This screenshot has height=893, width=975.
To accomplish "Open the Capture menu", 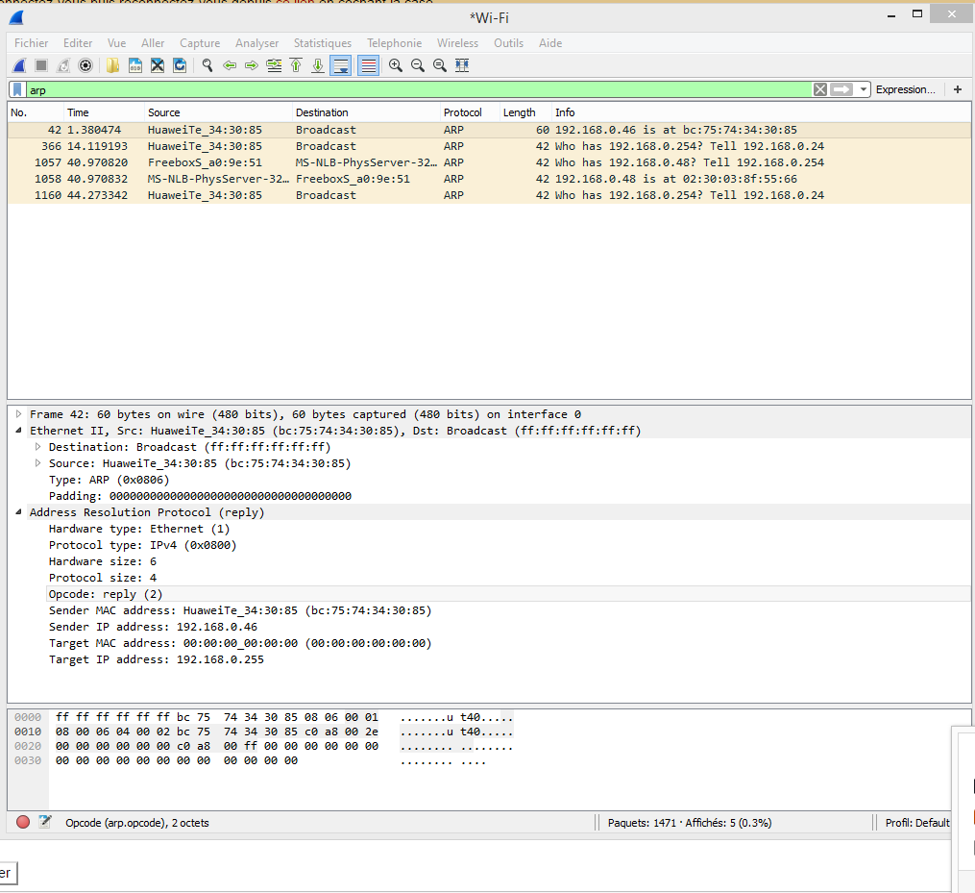I will pyautogui.click(x=200, y=43).
